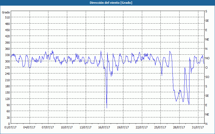Click the N compass label level with 360
215x134 pixels.
[206, 49]
